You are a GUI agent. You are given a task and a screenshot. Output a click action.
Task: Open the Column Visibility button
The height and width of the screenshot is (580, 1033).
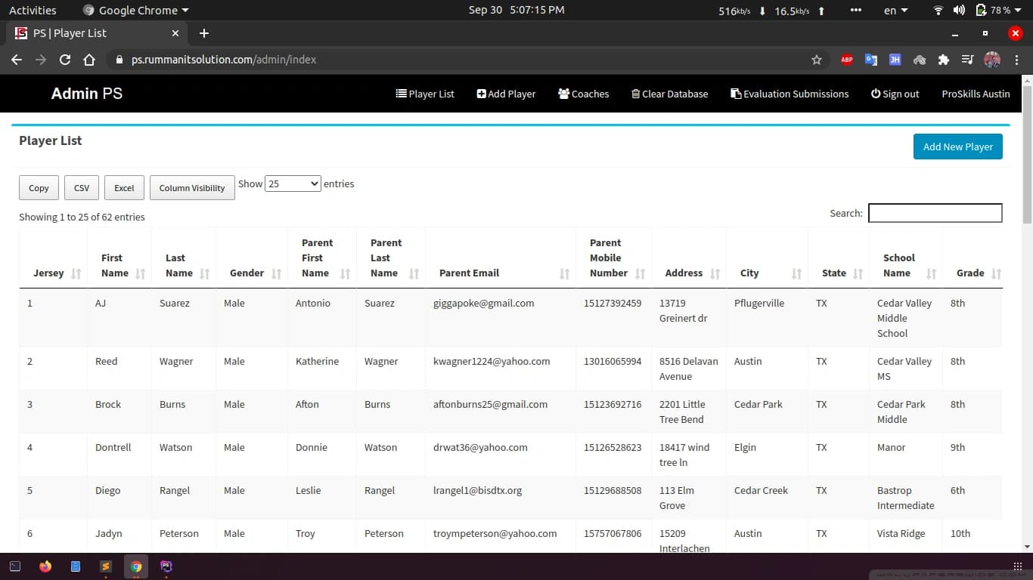pos(192,188)
